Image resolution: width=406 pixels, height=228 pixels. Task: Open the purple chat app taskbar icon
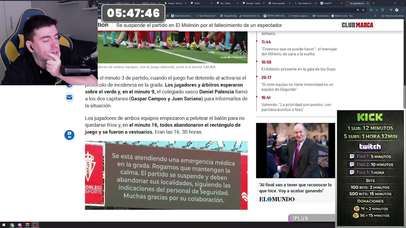click(20, 225)
